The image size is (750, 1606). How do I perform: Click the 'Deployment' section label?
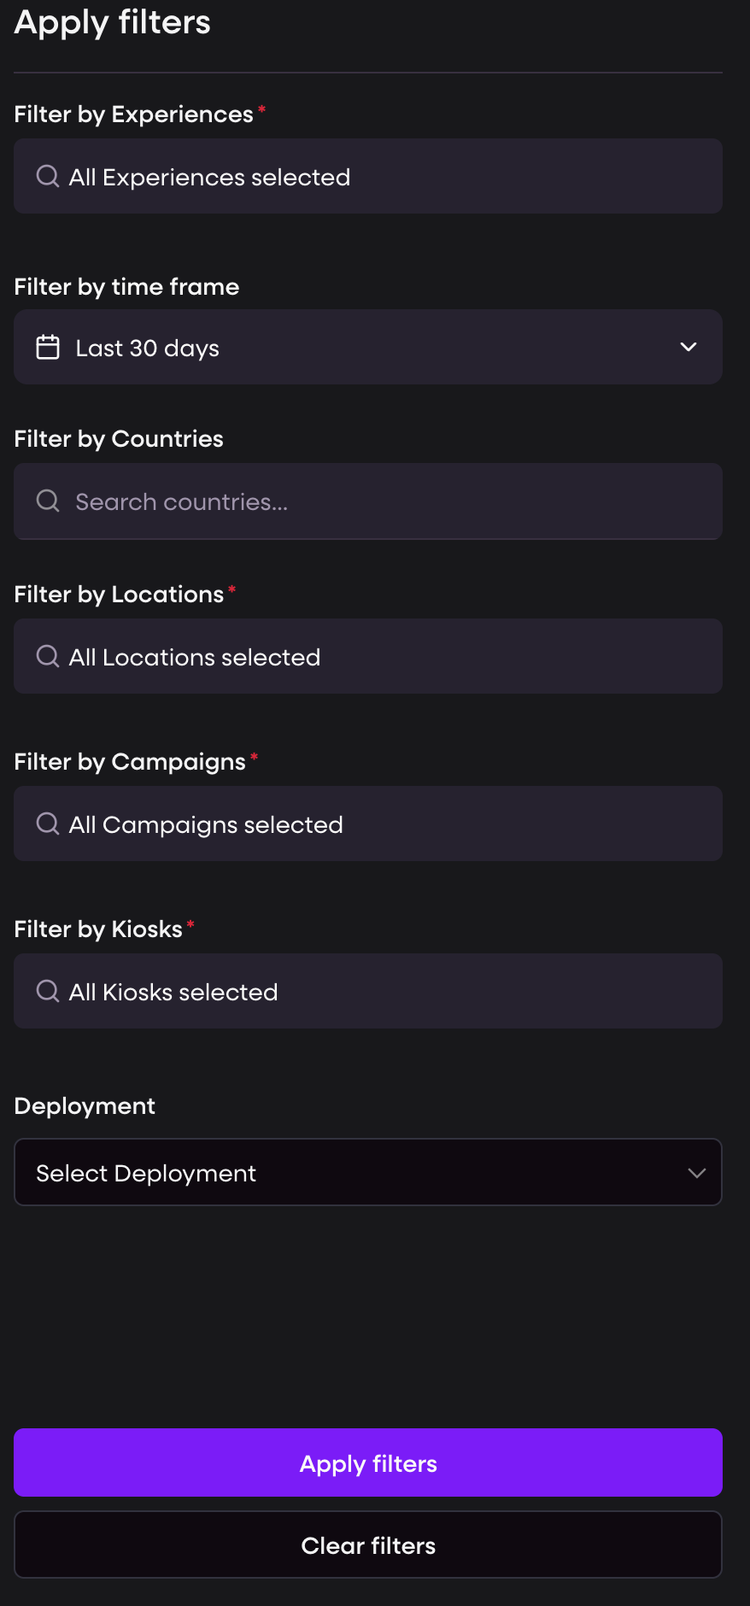pos(85,1106)
